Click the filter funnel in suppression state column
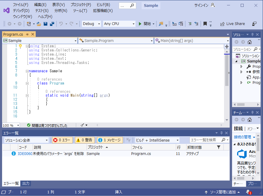 (219, 147)
